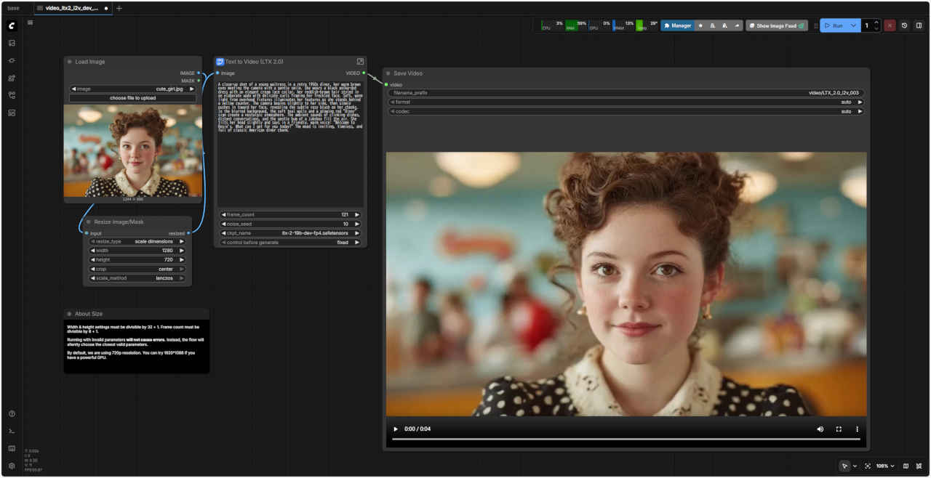Viewport: 931px width, 478px height.
Task: Open the help icon in left sidebar
Action: [12, 413]
